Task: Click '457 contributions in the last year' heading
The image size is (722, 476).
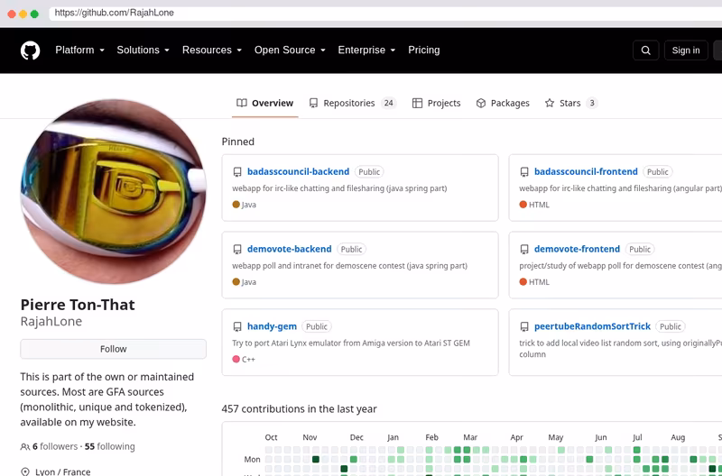Action: pyautogui.click(x=300, y=409)
